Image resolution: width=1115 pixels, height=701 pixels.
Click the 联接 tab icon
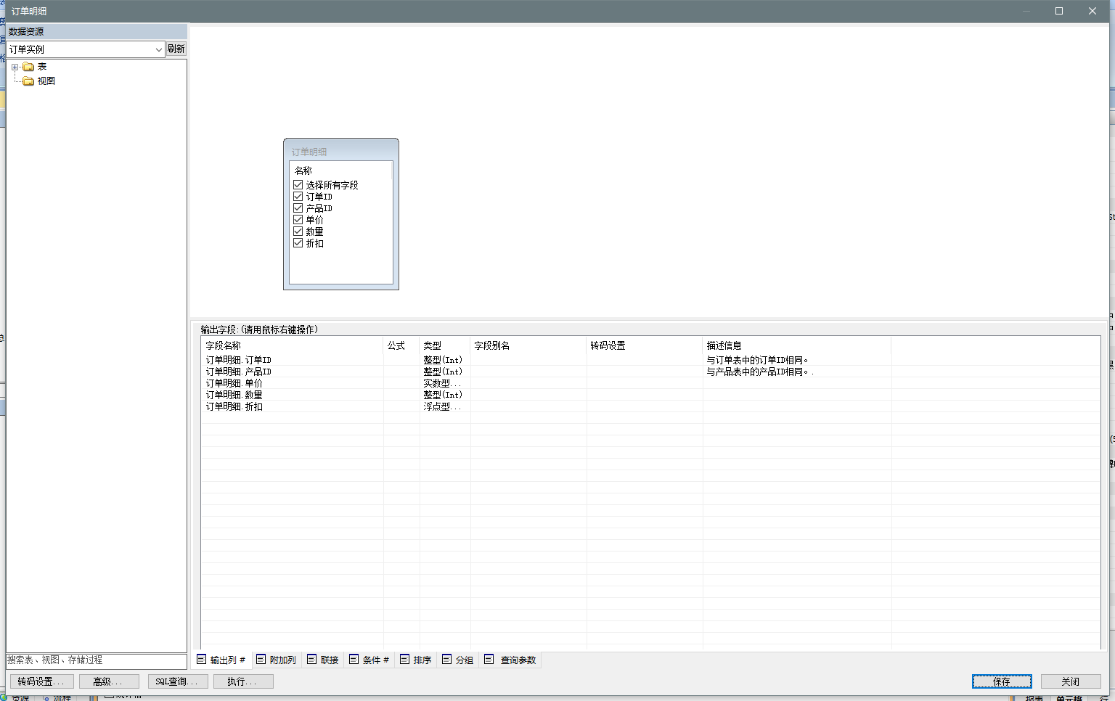(x=312, y=660)
